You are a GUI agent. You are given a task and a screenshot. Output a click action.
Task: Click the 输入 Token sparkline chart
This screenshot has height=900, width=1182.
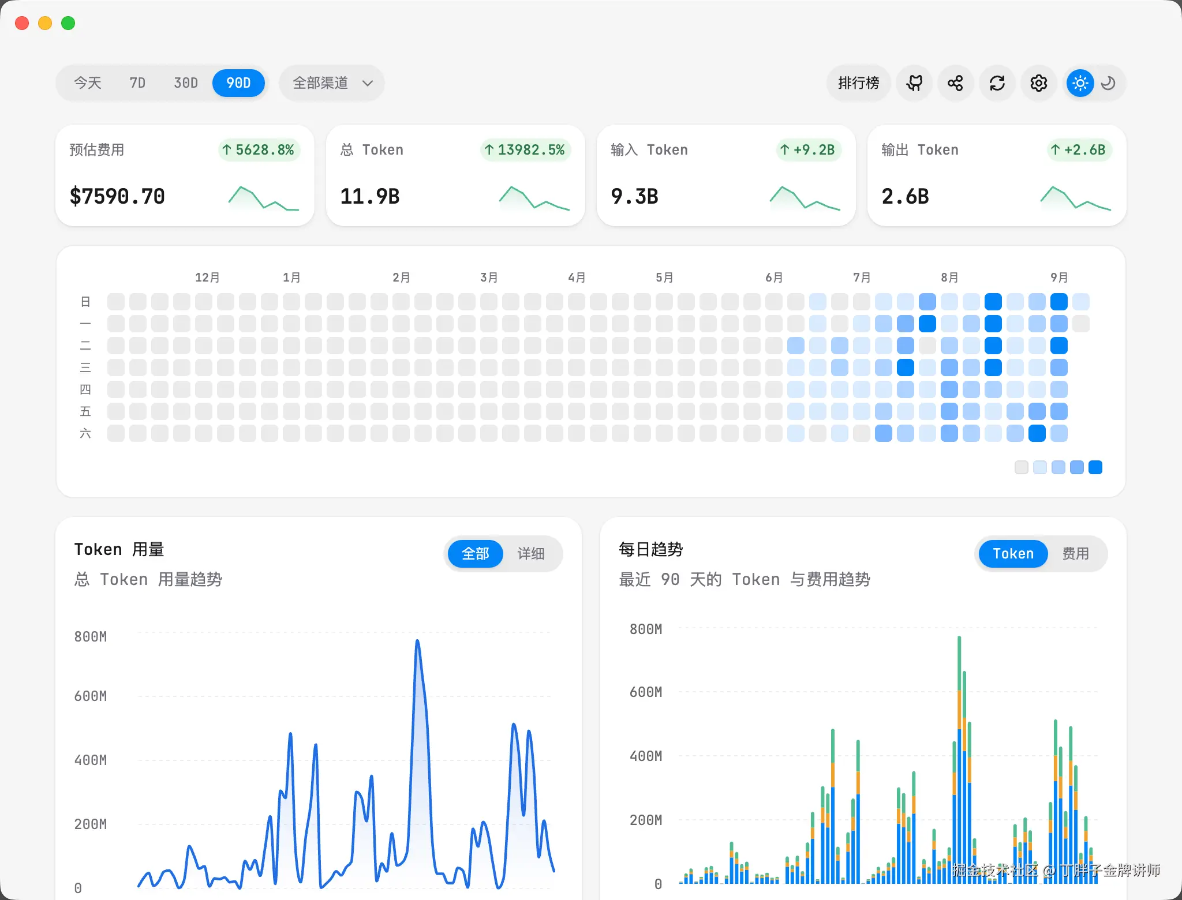805,198
